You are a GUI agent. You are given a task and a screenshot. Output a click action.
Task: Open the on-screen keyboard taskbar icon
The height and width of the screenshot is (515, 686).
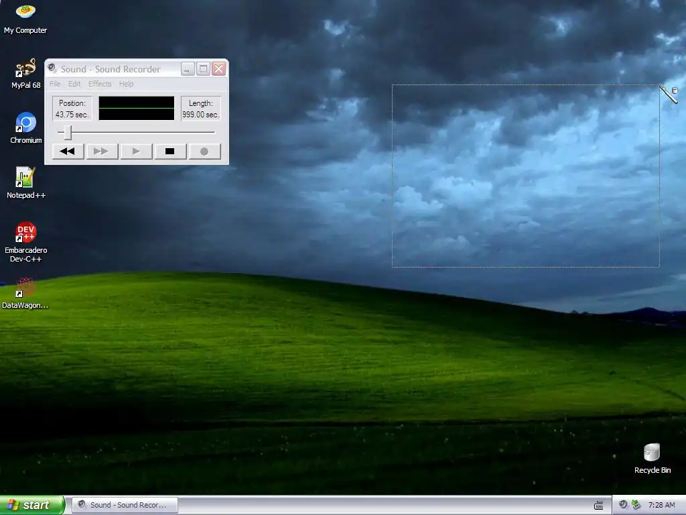[x=599, y=506]
